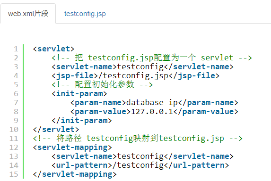
Task: Click the url-pattern line with /testconfig
Action: pyautogui.click(x=140, y=165)
